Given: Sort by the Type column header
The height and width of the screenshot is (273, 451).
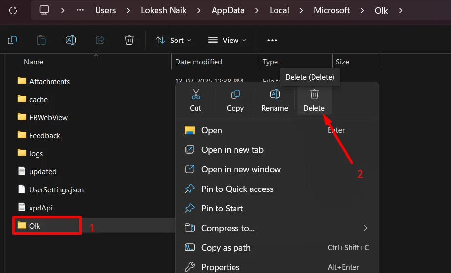Looking at the screenshot, I should click(x=270, y=62).
